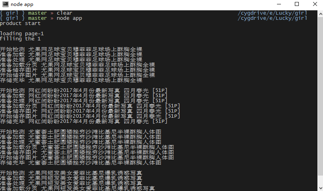Click the first '/cygdrive/e/Lucky/girl' path
The height and width of the screenshot is (191, 323).
272,13
